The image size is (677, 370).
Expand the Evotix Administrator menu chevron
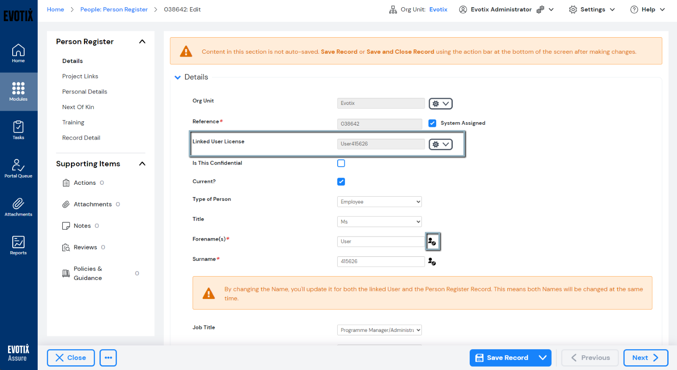[x=551, y=9]
